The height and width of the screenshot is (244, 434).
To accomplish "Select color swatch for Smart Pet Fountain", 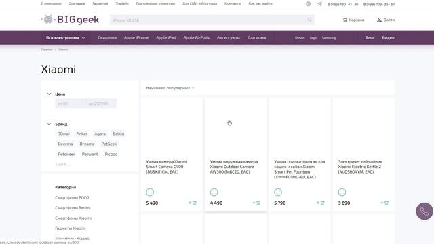I will (278, 192).
